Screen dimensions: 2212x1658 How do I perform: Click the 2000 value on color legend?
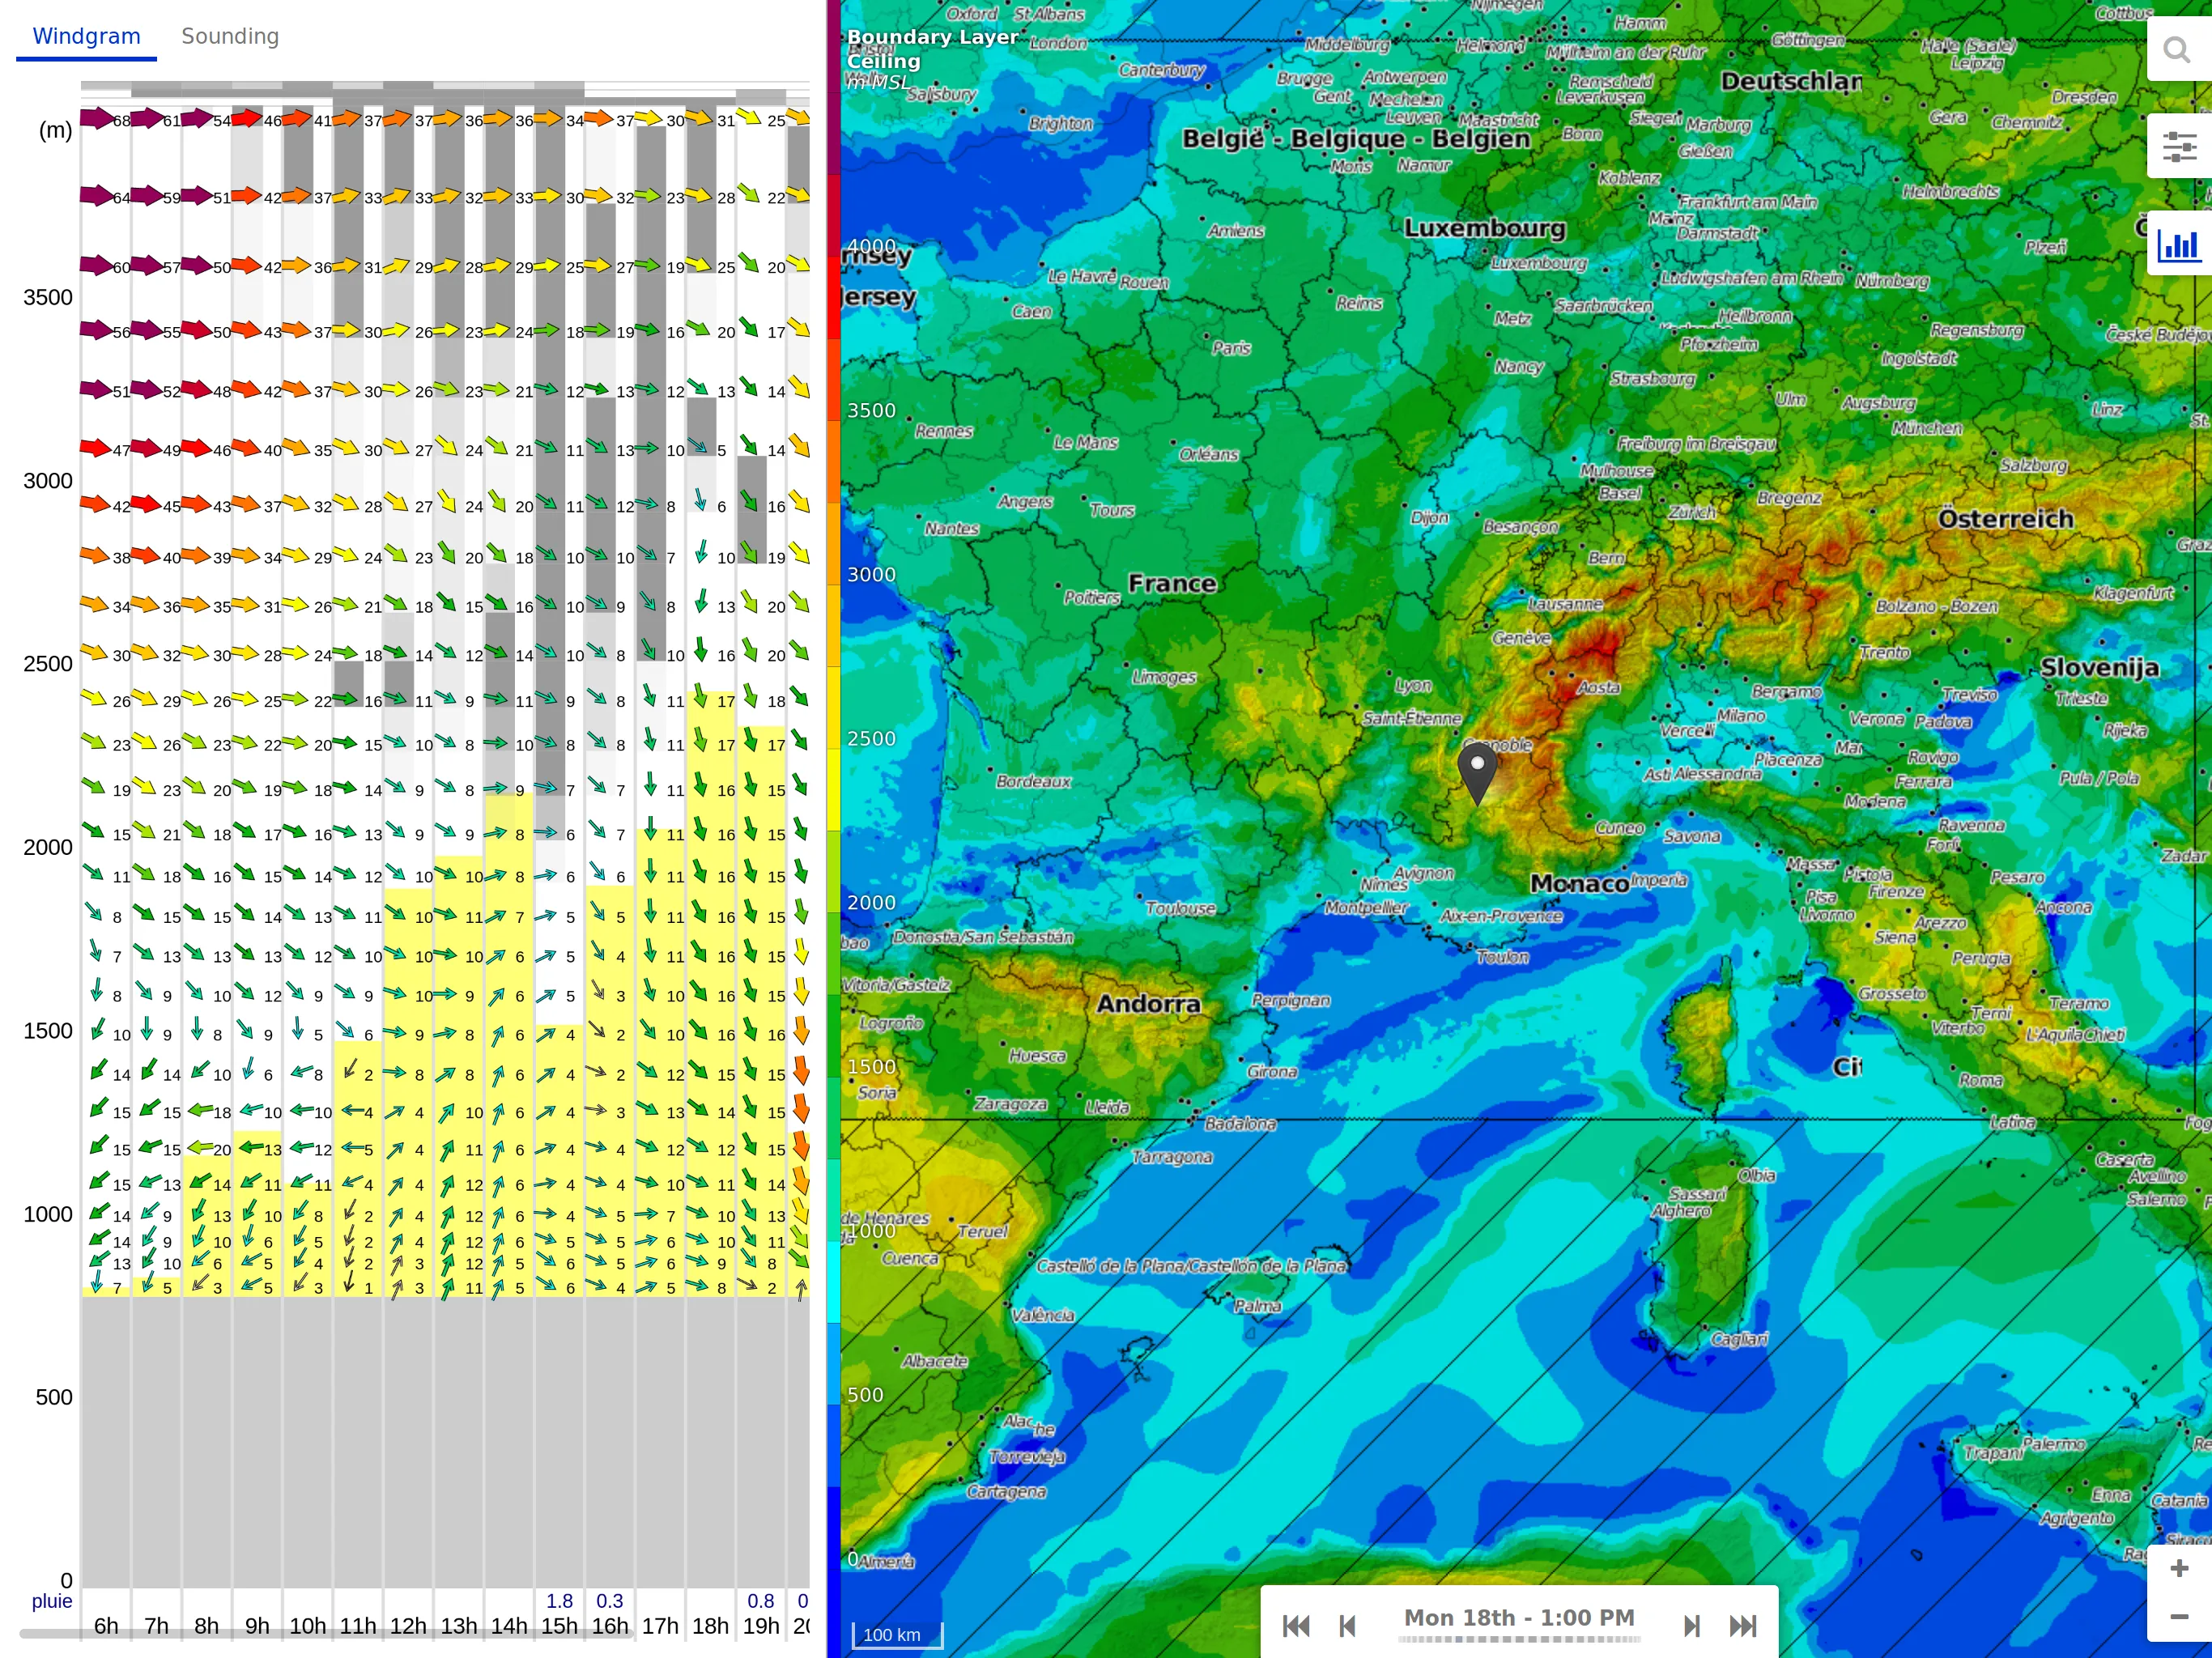(872, 902)
